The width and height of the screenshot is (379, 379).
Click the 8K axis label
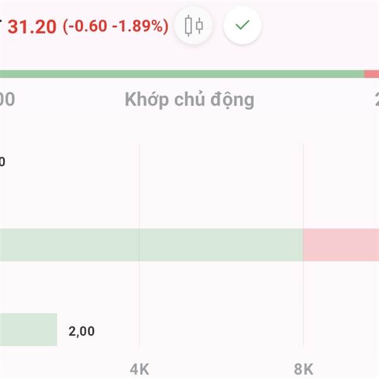click(304, 370)
